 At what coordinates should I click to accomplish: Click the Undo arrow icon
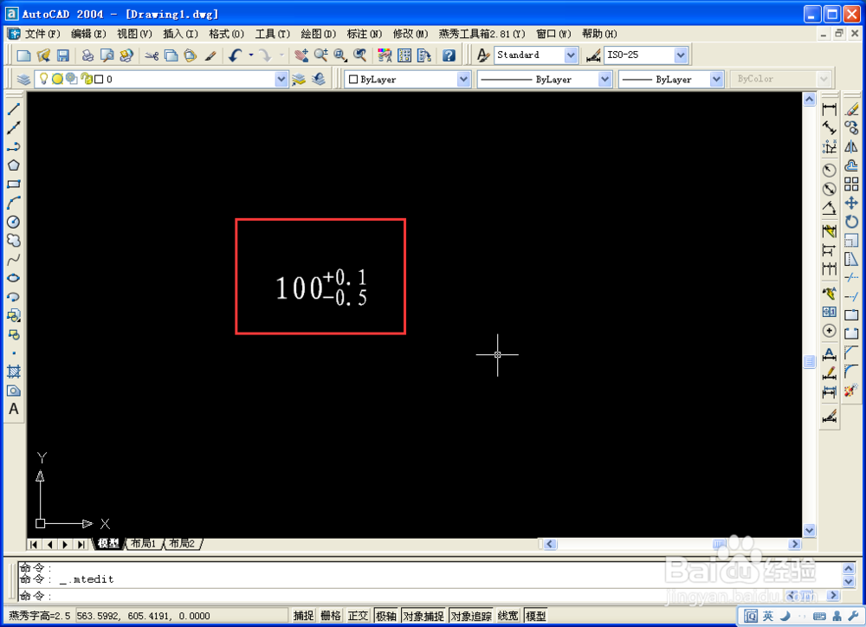coord(236,55)
